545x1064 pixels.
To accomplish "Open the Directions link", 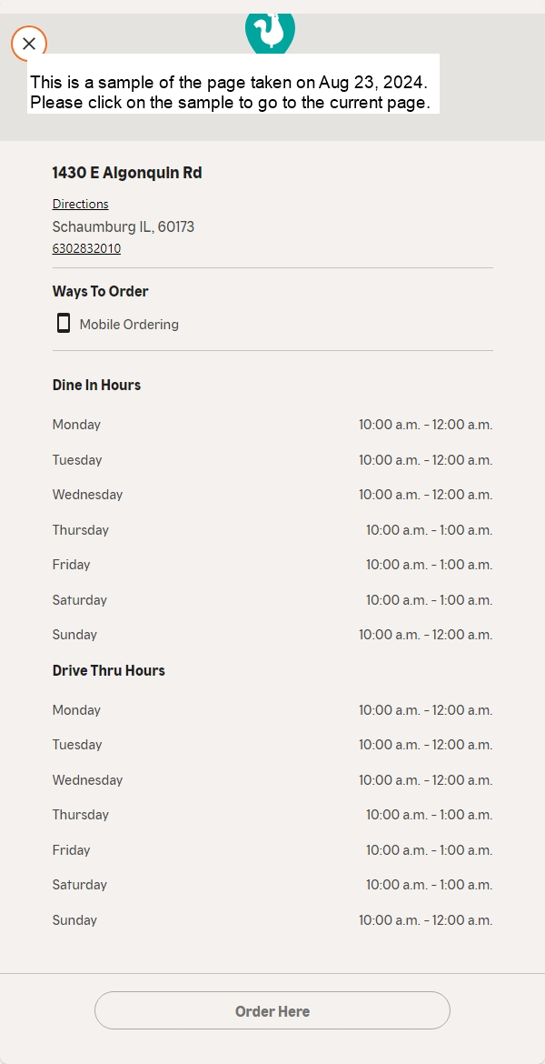I will click(80, 204).
